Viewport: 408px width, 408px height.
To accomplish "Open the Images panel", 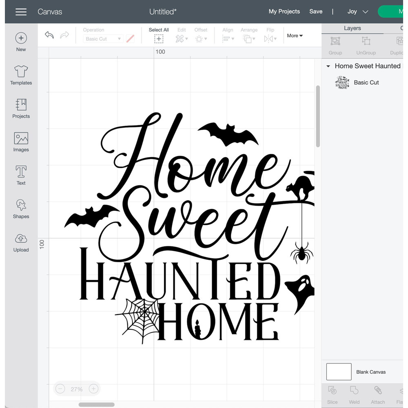I will tap(21, 142).
